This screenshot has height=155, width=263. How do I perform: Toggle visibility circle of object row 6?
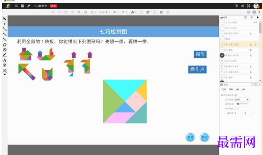(x=222, y=33)
